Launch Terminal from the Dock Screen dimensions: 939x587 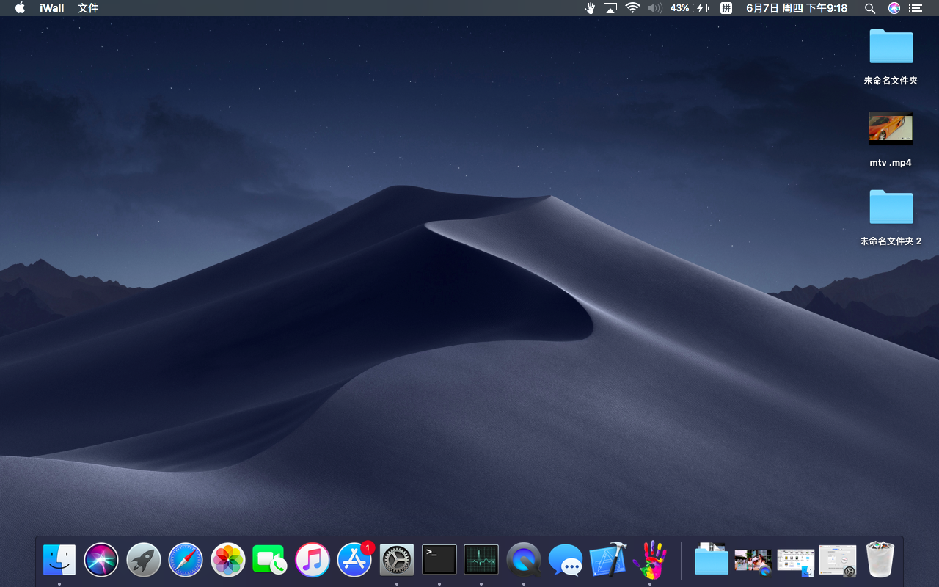pyautogui.click(x=439, y=559)
